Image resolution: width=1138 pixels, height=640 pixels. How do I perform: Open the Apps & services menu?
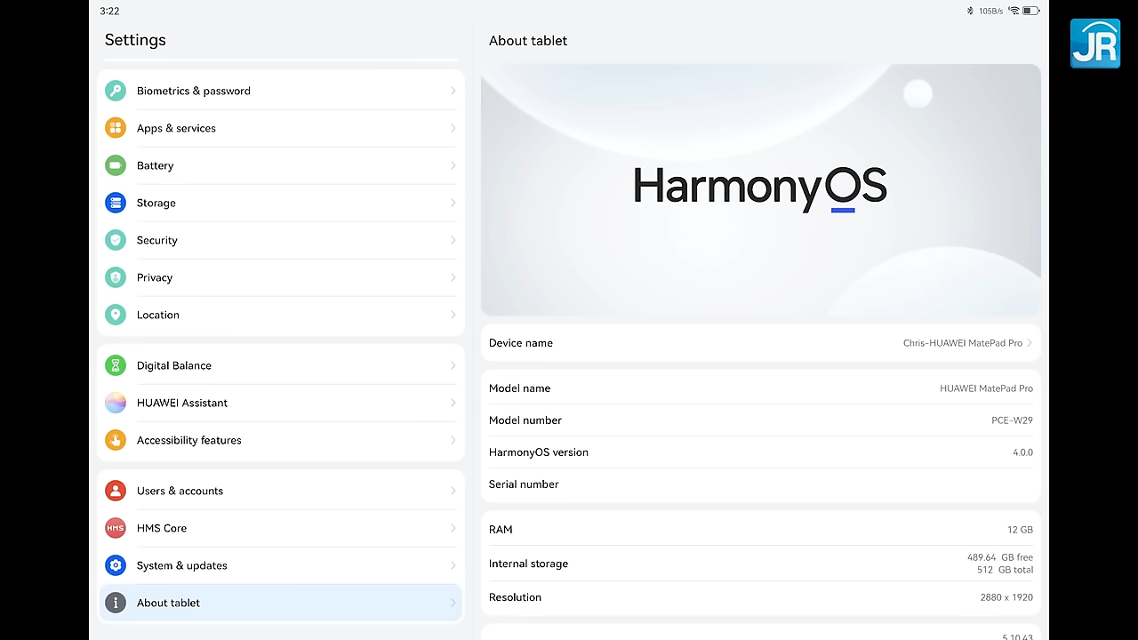point(281,128)
